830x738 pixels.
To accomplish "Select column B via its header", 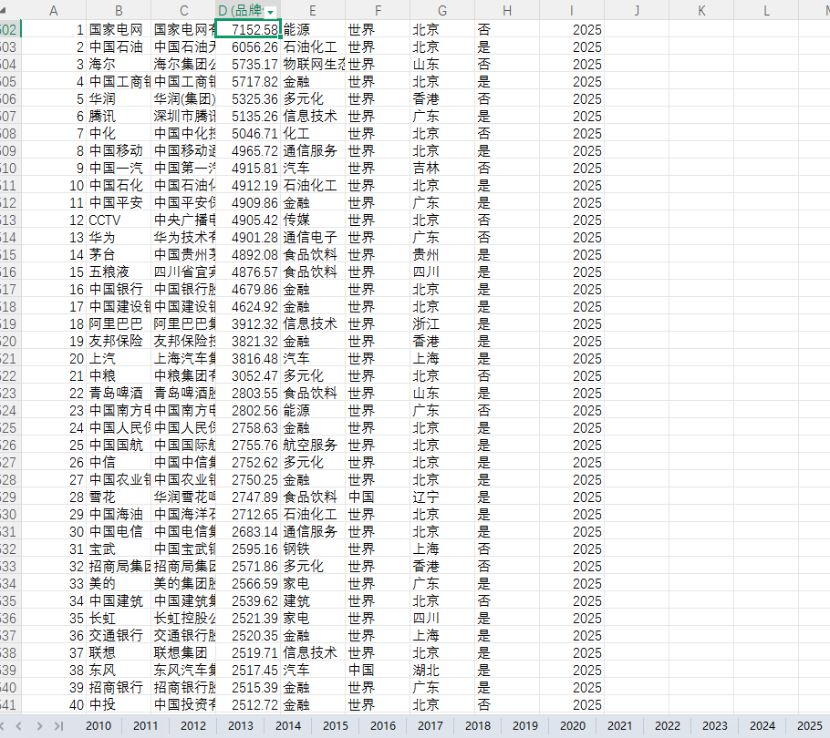I will coord(119,11).
